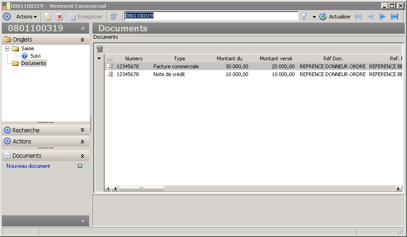Viewport: 407px width, 237px height.
Task: Go to next record navigation arrow
Action: tap(382, 17)
